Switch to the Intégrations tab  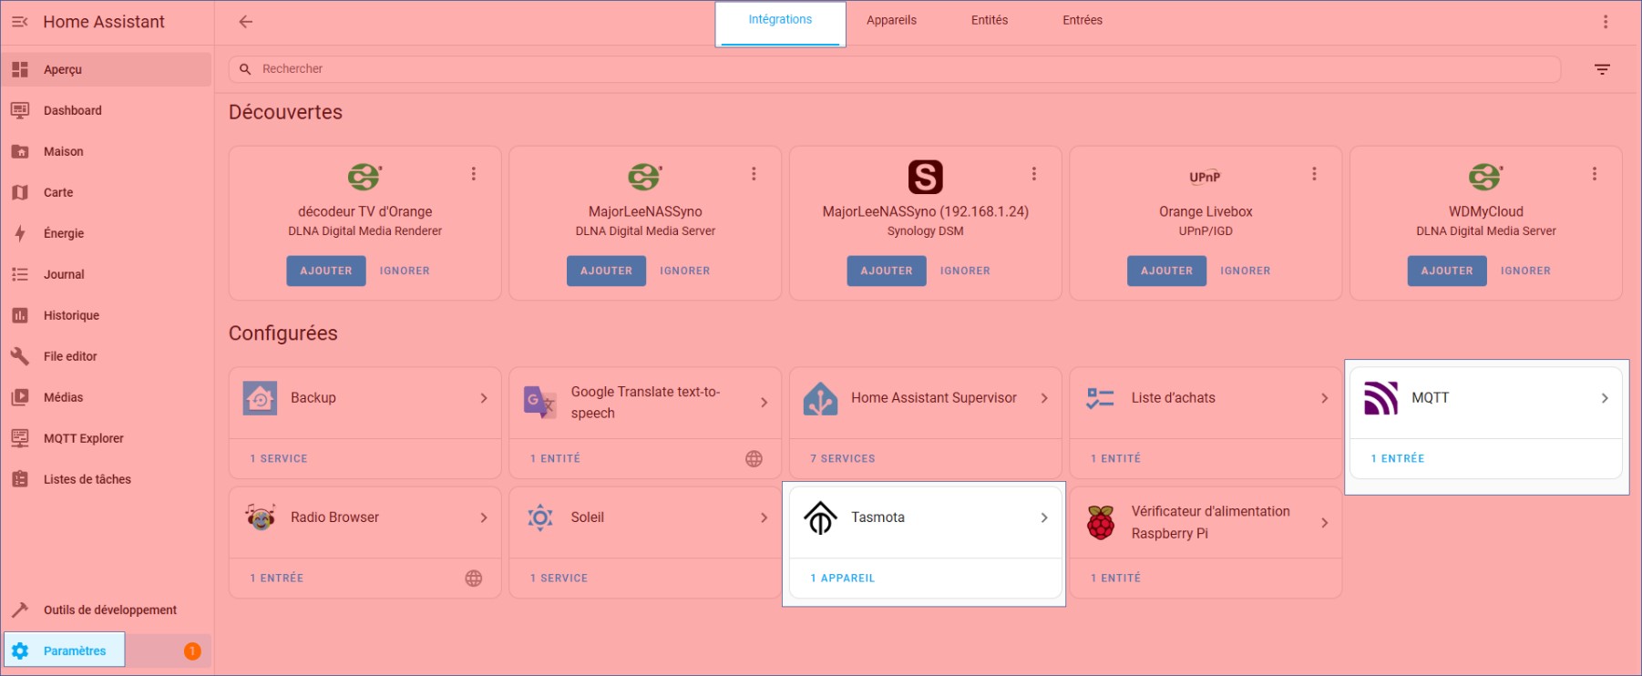pyautogui.click(x=780, y=20)
